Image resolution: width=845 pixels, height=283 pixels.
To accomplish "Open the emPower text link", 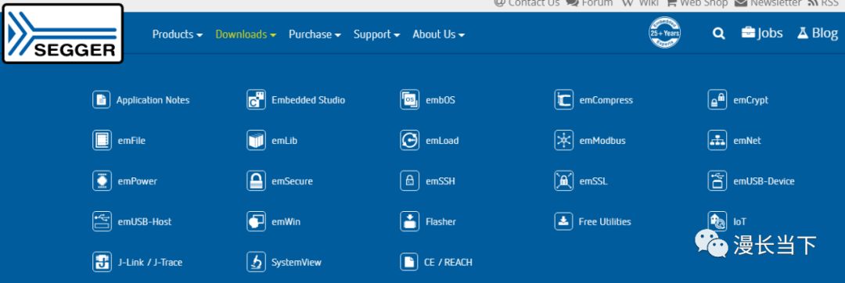I will coord(138,181).
